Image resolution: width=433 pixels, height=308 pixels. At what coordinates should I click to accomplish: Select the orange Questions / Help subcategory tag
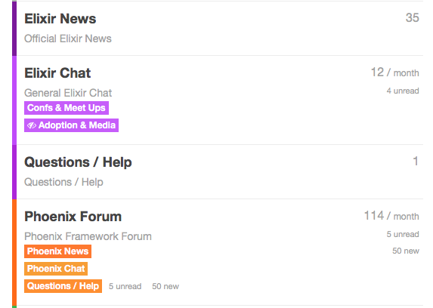click(63, 286)
